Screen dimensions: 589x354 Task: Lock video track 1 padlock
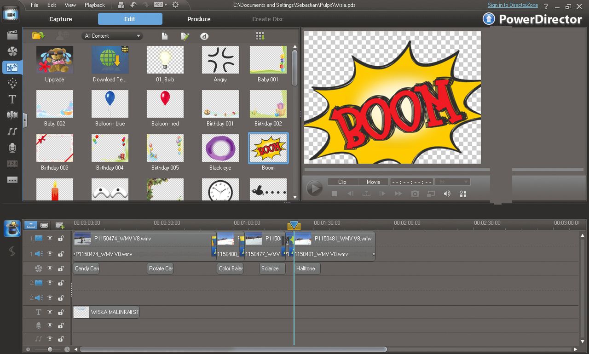click(x=60, y=238)
